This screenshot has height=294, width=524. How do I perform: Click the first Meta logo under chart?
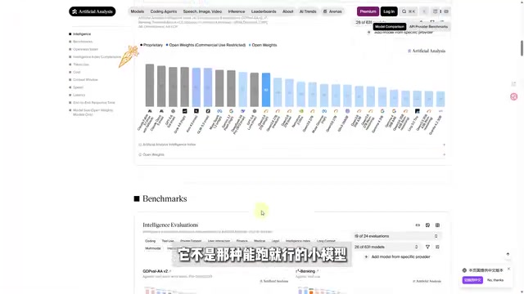(x=219, y=111)
